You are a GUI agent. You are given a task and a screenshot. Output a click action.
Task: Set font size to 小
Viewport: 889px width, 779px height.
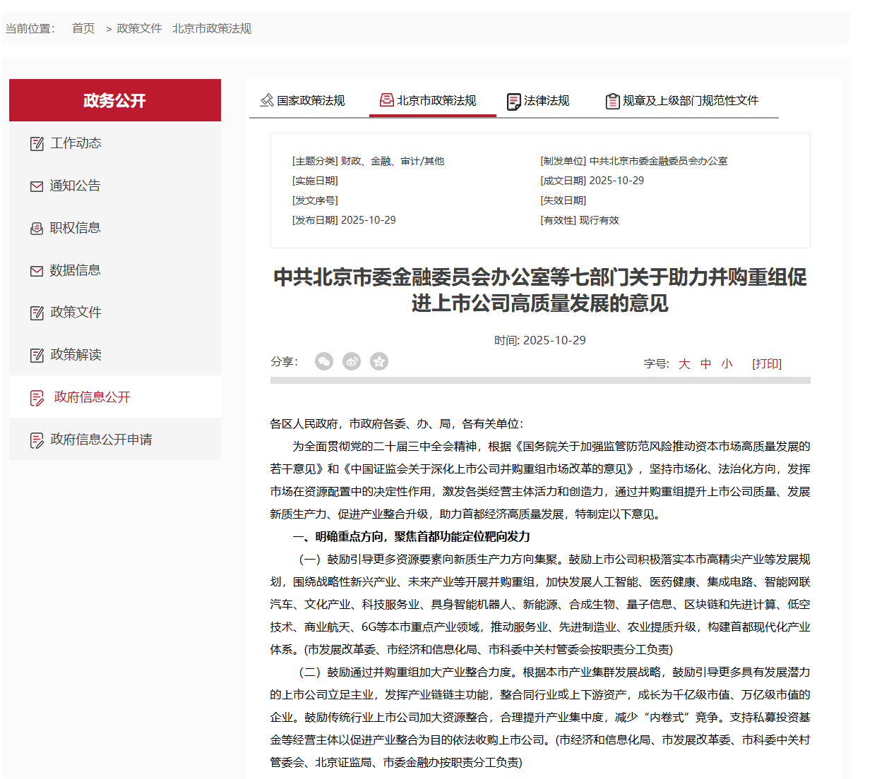point(727,364)
